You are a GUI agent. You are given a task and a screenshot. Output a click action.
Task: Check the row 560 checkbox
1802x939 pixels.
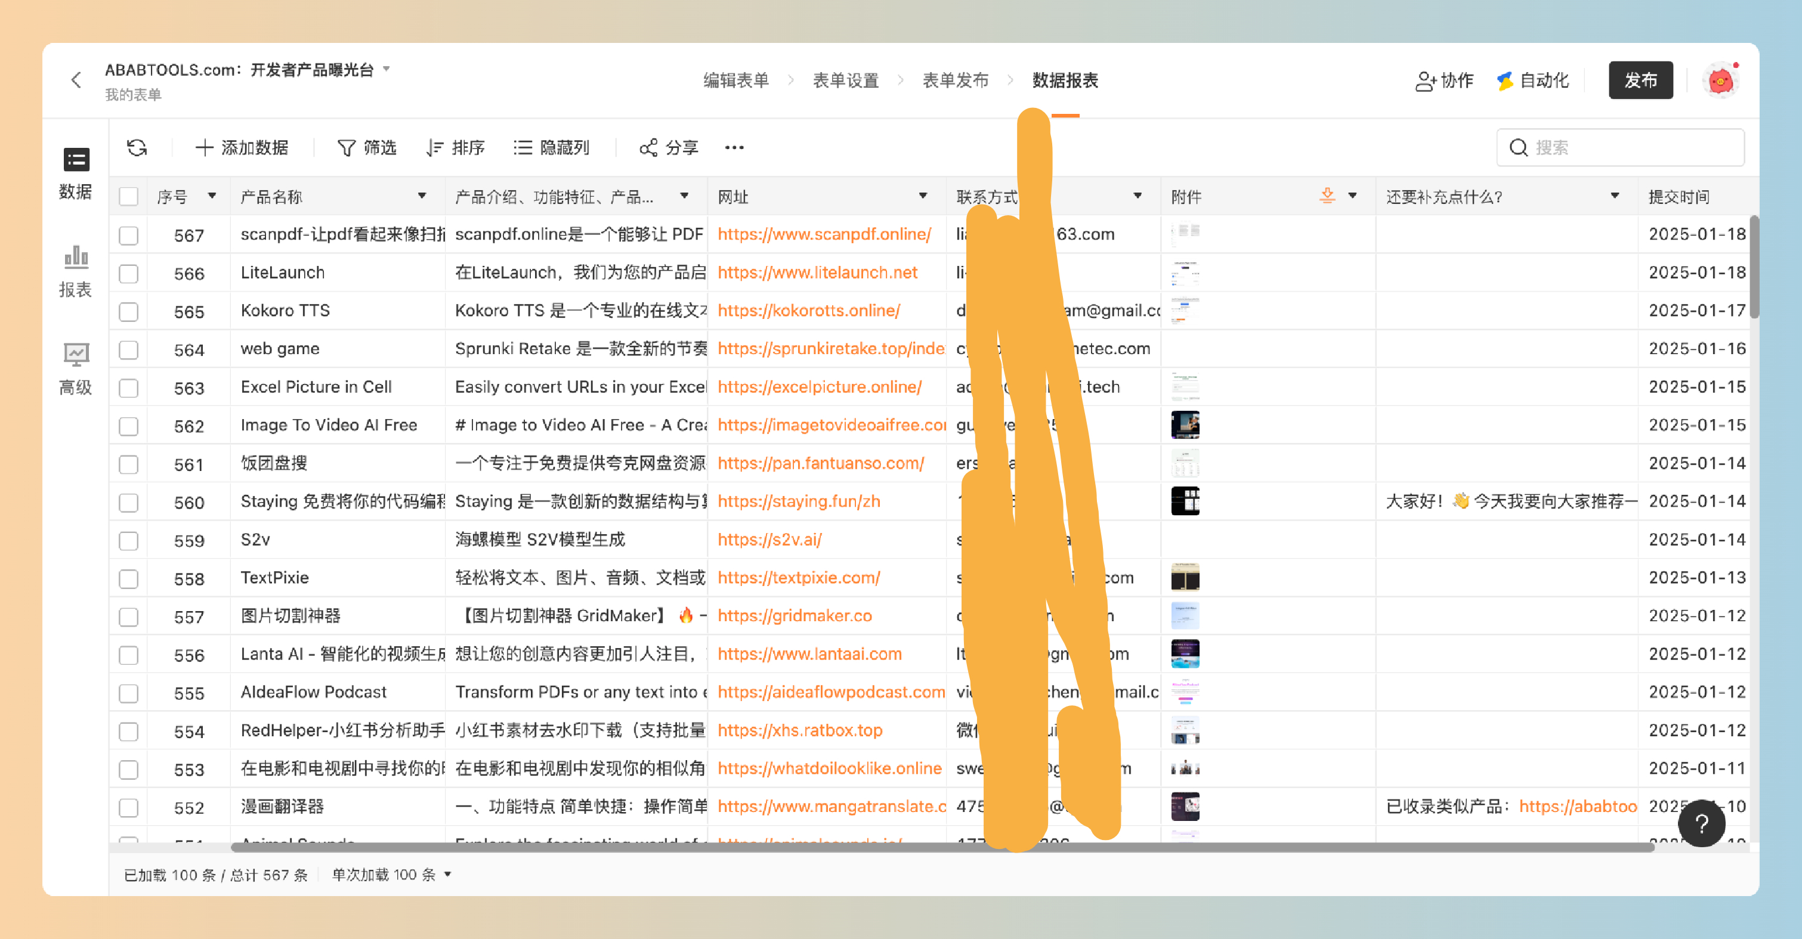click(129, 502)
